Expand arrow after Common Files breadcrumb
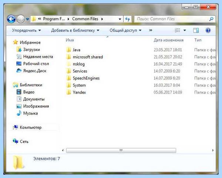Screen dimensions: 222x178 pos(102,19)
